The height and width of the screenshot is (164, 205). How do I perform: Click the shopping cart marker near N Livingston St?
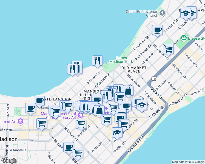(168, 50)
